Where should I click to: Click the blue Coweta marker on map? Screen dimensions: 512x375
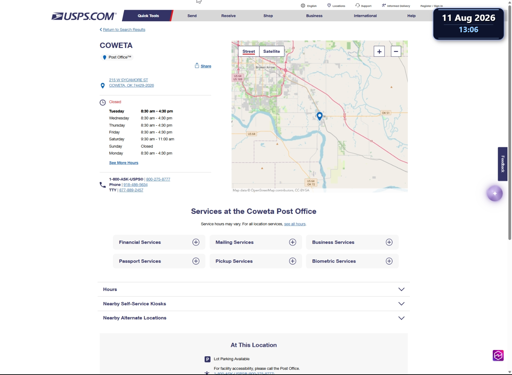coord(320,116)
